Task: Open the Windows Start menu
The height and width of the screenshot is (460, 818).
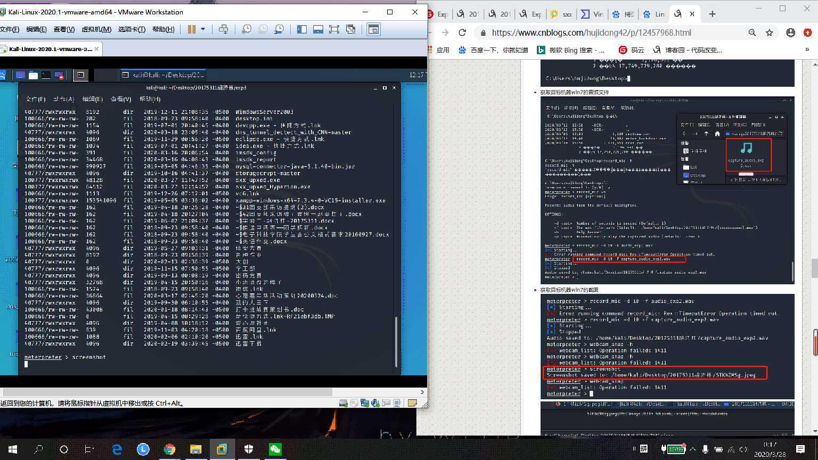Action: pyautogui.click(x=12, y=449)
